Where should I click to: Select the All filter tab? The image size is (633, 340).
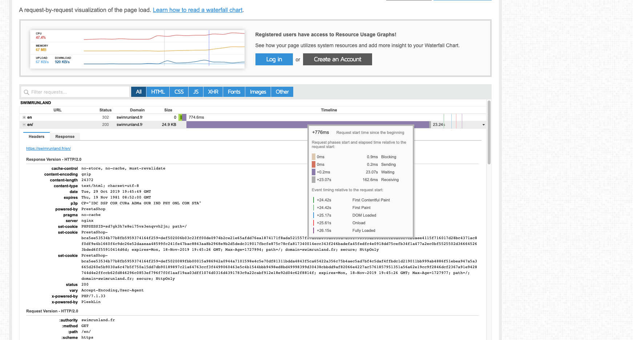click(138, 92)
